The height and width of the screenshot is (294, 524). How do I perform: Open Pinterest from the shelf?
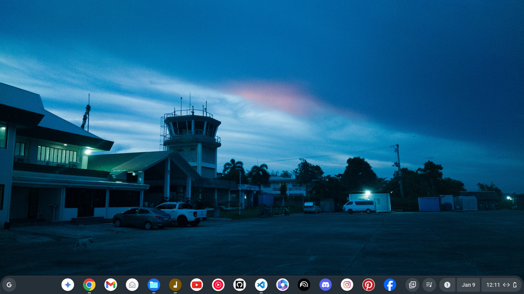tap(369, 285)
